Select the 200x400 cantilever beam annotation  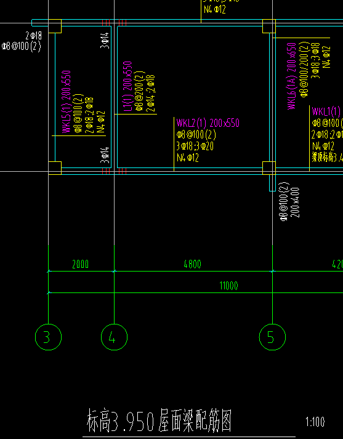296,203
